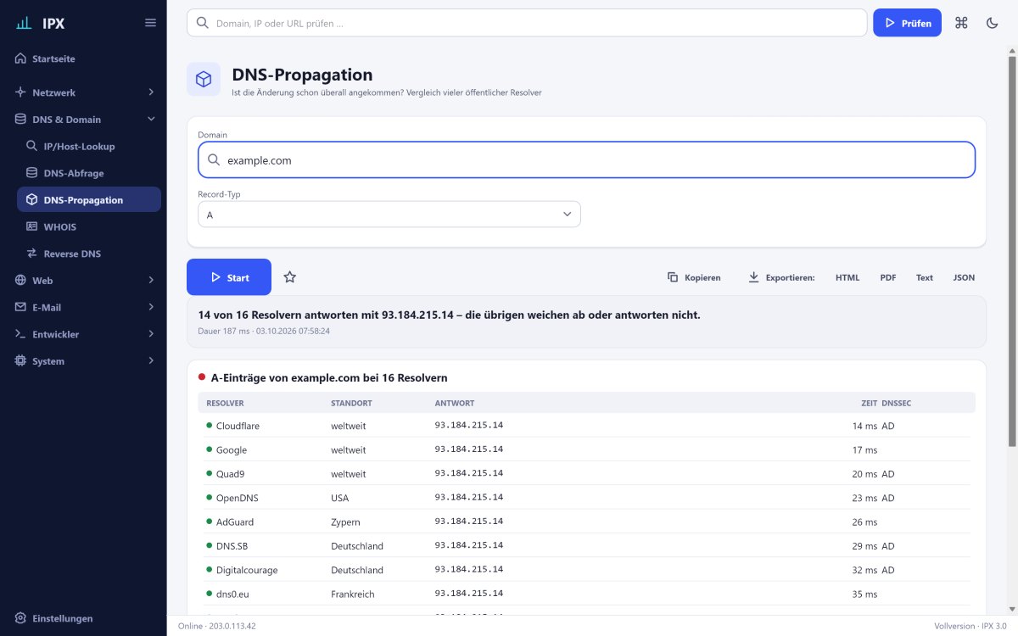Focus the top search bar field
The height and width of the screenshot is (636, 1018).
527,23
